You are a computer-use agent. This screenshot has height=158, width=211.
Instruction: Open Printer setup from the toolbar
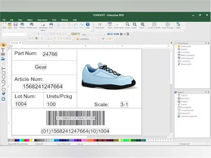point(32,24)
